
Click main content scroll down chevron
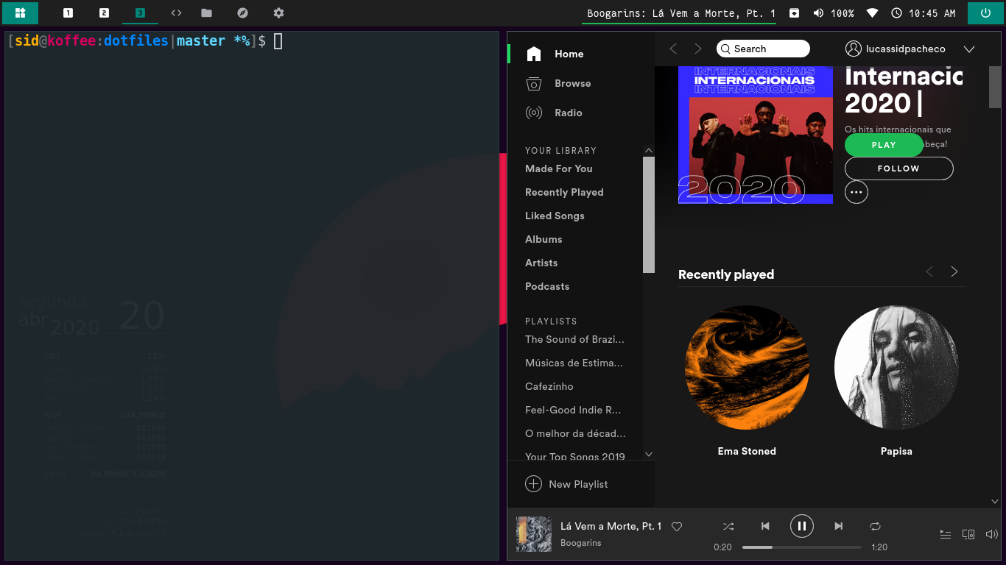click(x=995, y=501)
